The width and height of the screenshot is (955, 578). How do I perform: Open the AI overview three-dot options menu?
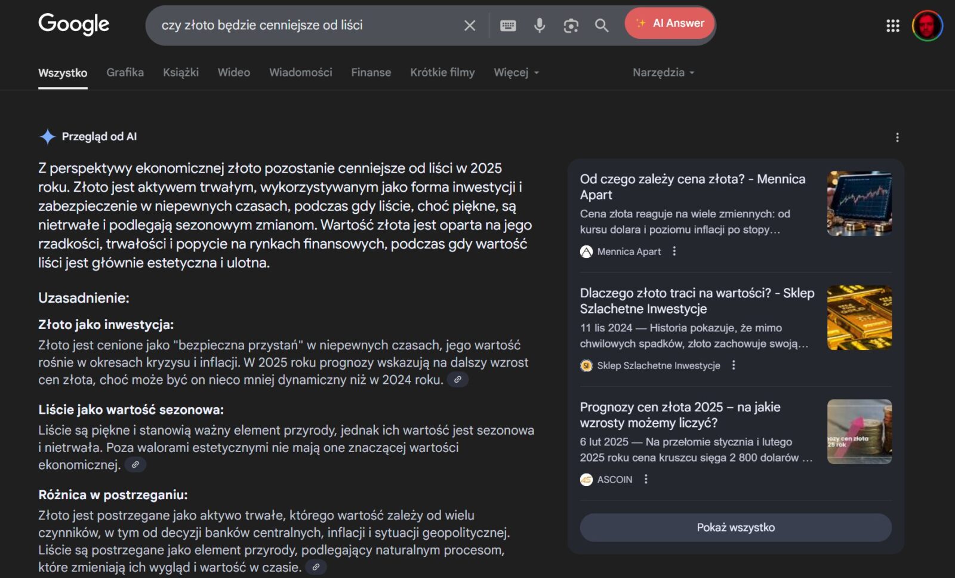pos(897,137)
